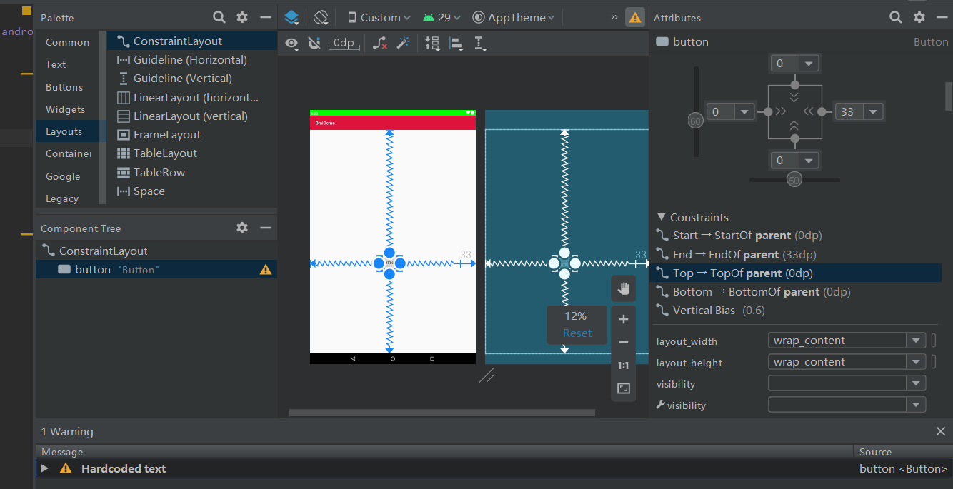
Task: Select button row in Component Tree
Action: click(x=156, y=270)
